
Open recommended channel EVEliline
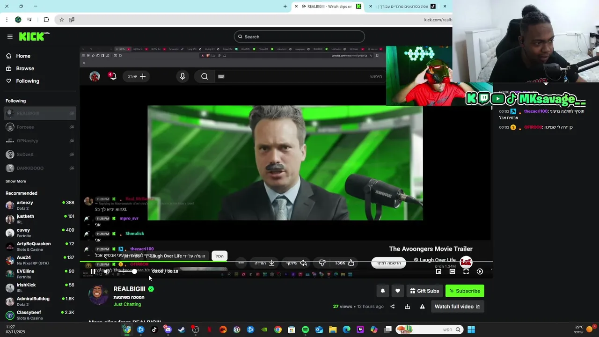(x=40, y=274)
